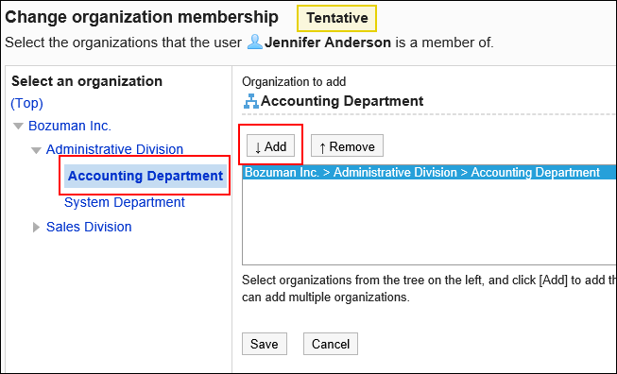
Task: Click the Add button
Action: [271, 145]
